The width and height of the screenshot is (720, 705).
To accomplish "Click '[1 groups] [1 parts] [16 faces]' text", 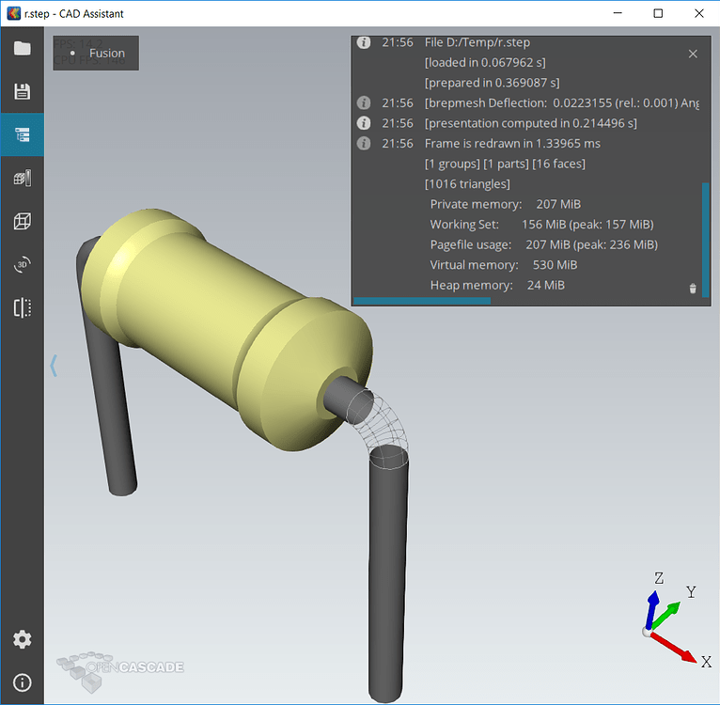I will click(x=505, y=164).
